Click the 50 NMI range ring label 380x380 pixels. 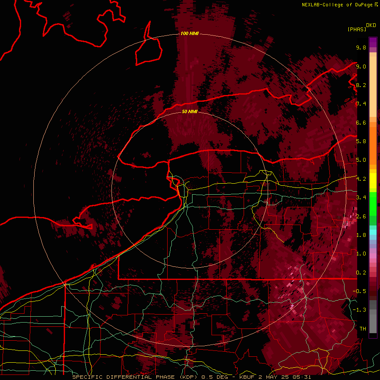tap(190, 111)
